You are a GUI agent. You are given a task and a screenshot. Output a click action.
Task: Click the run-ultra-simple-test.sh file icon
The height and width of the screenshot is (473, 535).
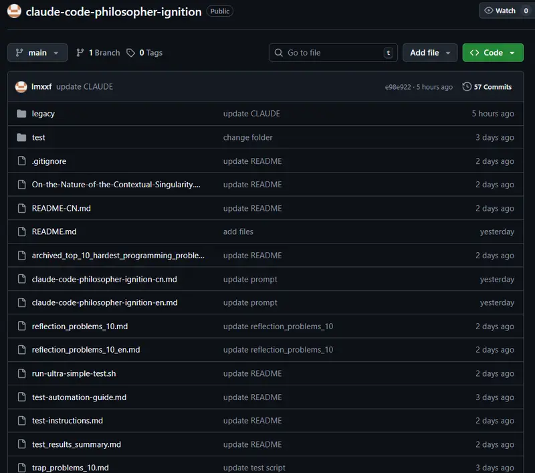(x=21, y=373)
